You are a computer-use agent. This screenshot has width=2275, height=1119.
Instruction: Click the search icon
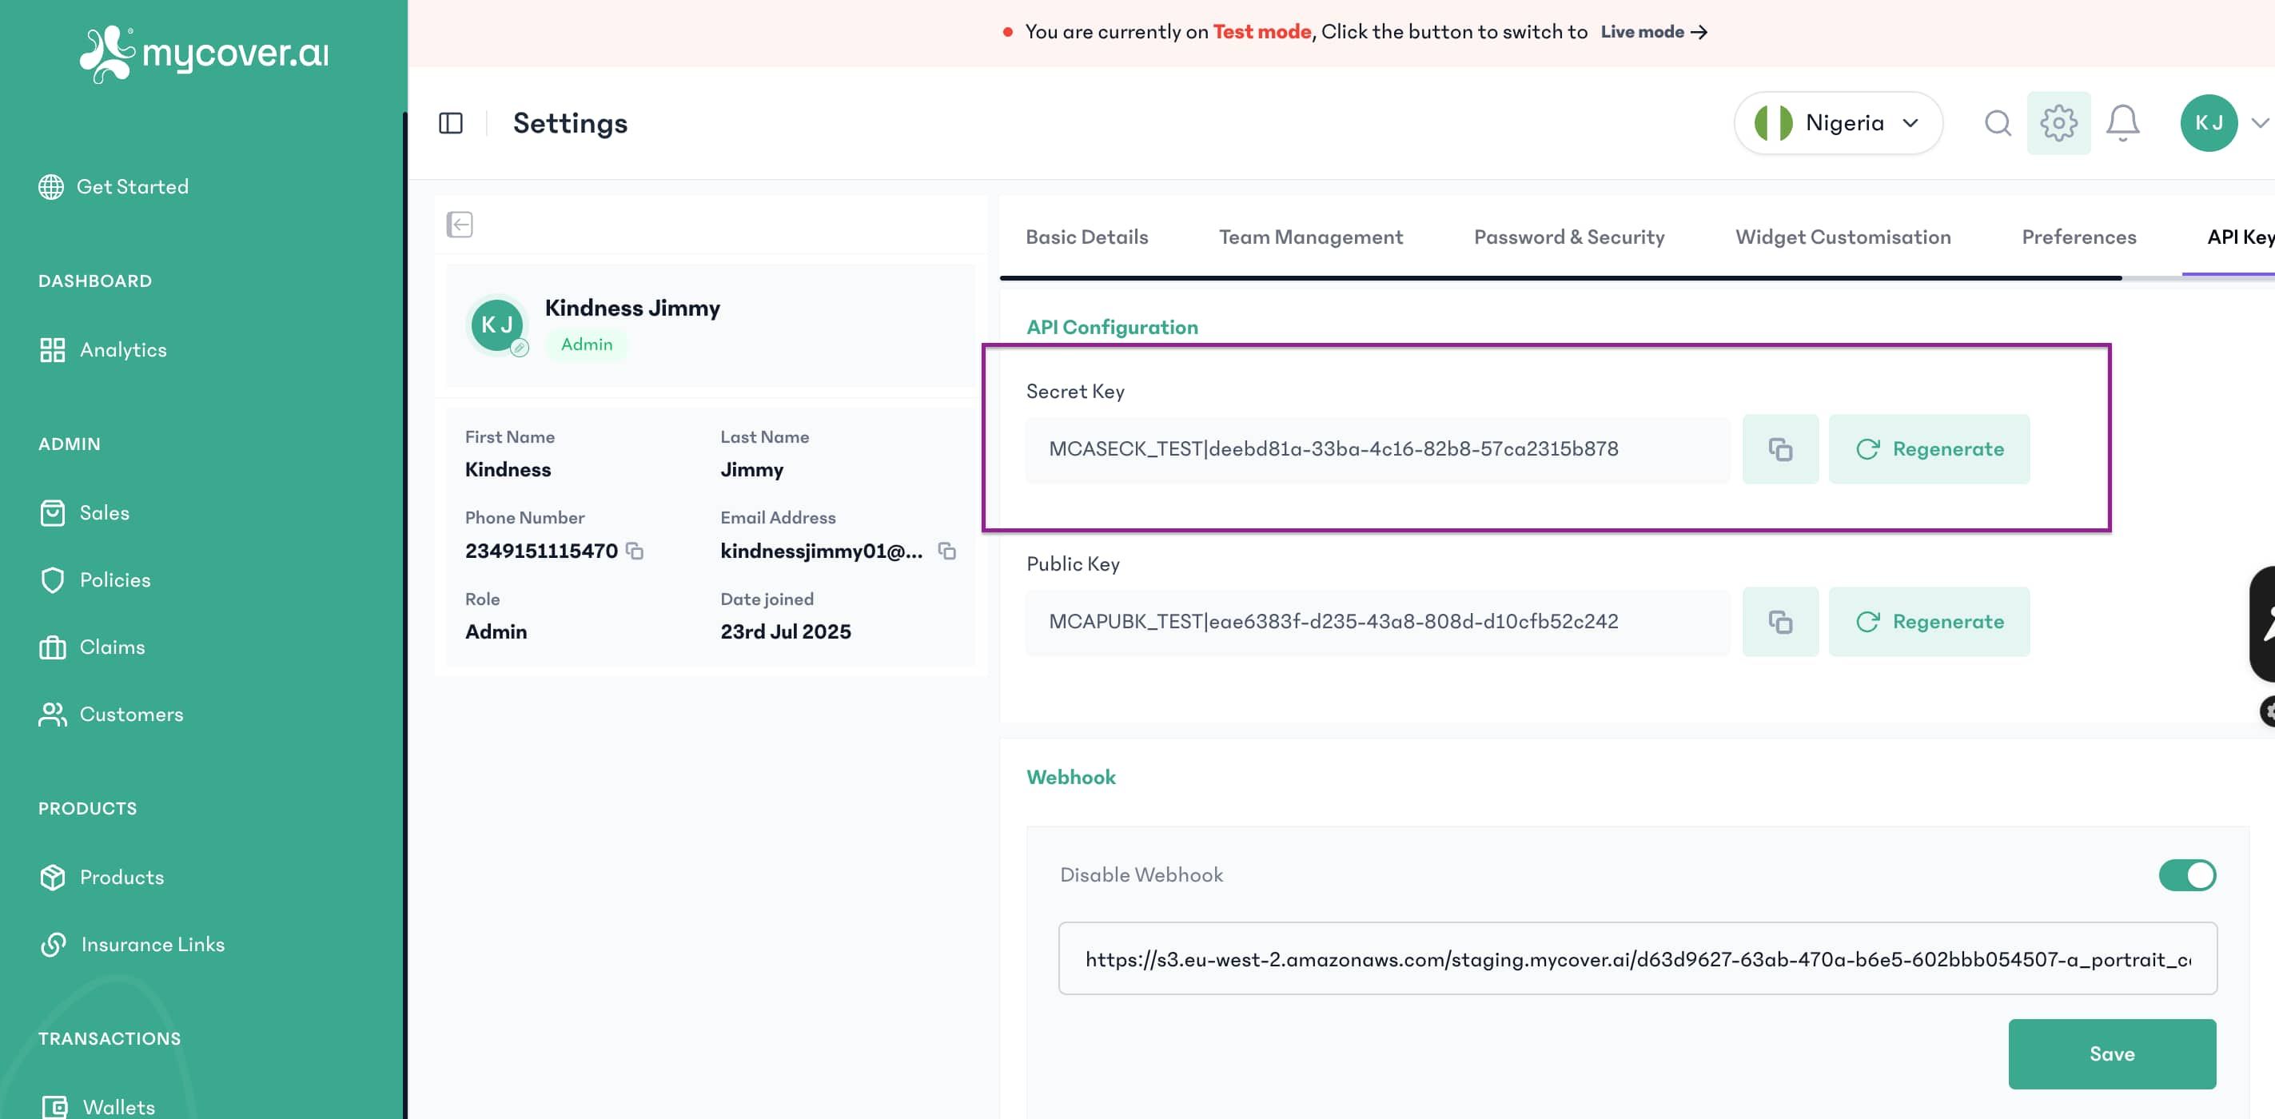pyautogui.click(x=1998, y=123)
